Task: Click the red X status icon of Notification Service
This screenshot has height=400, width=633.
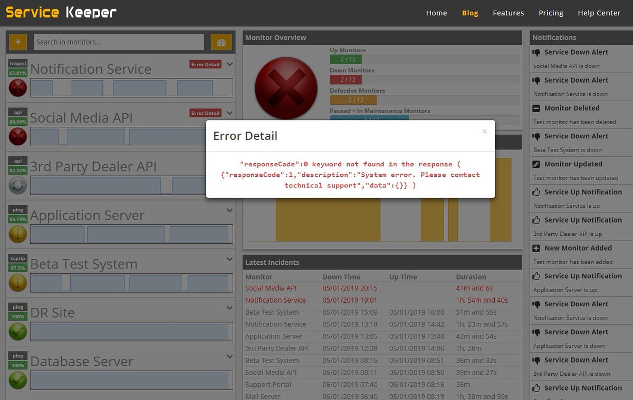Action: [x=18, y=87]
